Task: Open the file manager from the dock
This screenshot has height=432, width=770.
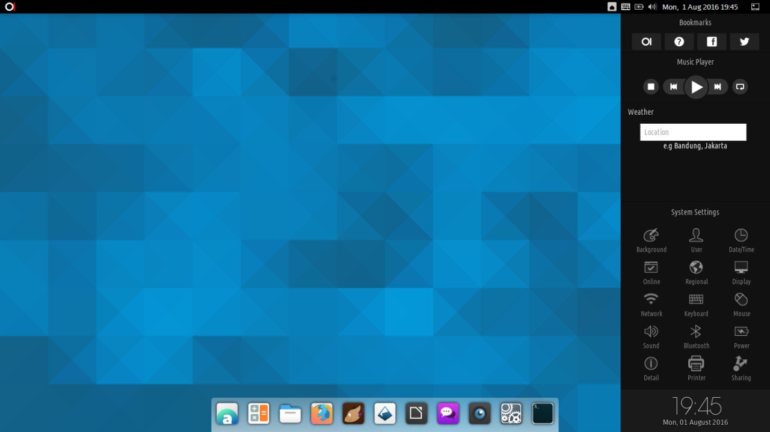Action: (x=290, y=413)
